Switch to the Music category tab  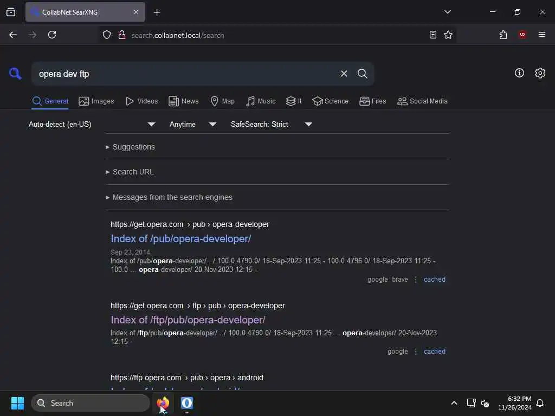tap(261, 101)
